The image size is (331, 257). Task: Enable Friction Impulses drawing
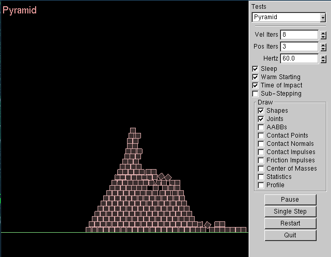click(x=261, y=160)
